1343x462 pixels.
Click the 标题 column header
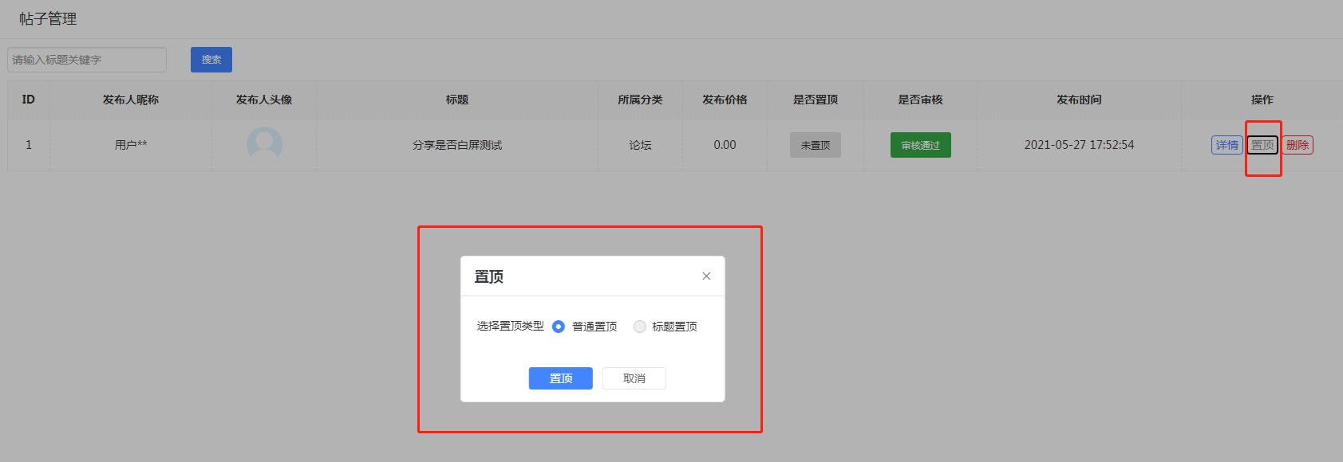pyautogui.click(x=457, y=100)
